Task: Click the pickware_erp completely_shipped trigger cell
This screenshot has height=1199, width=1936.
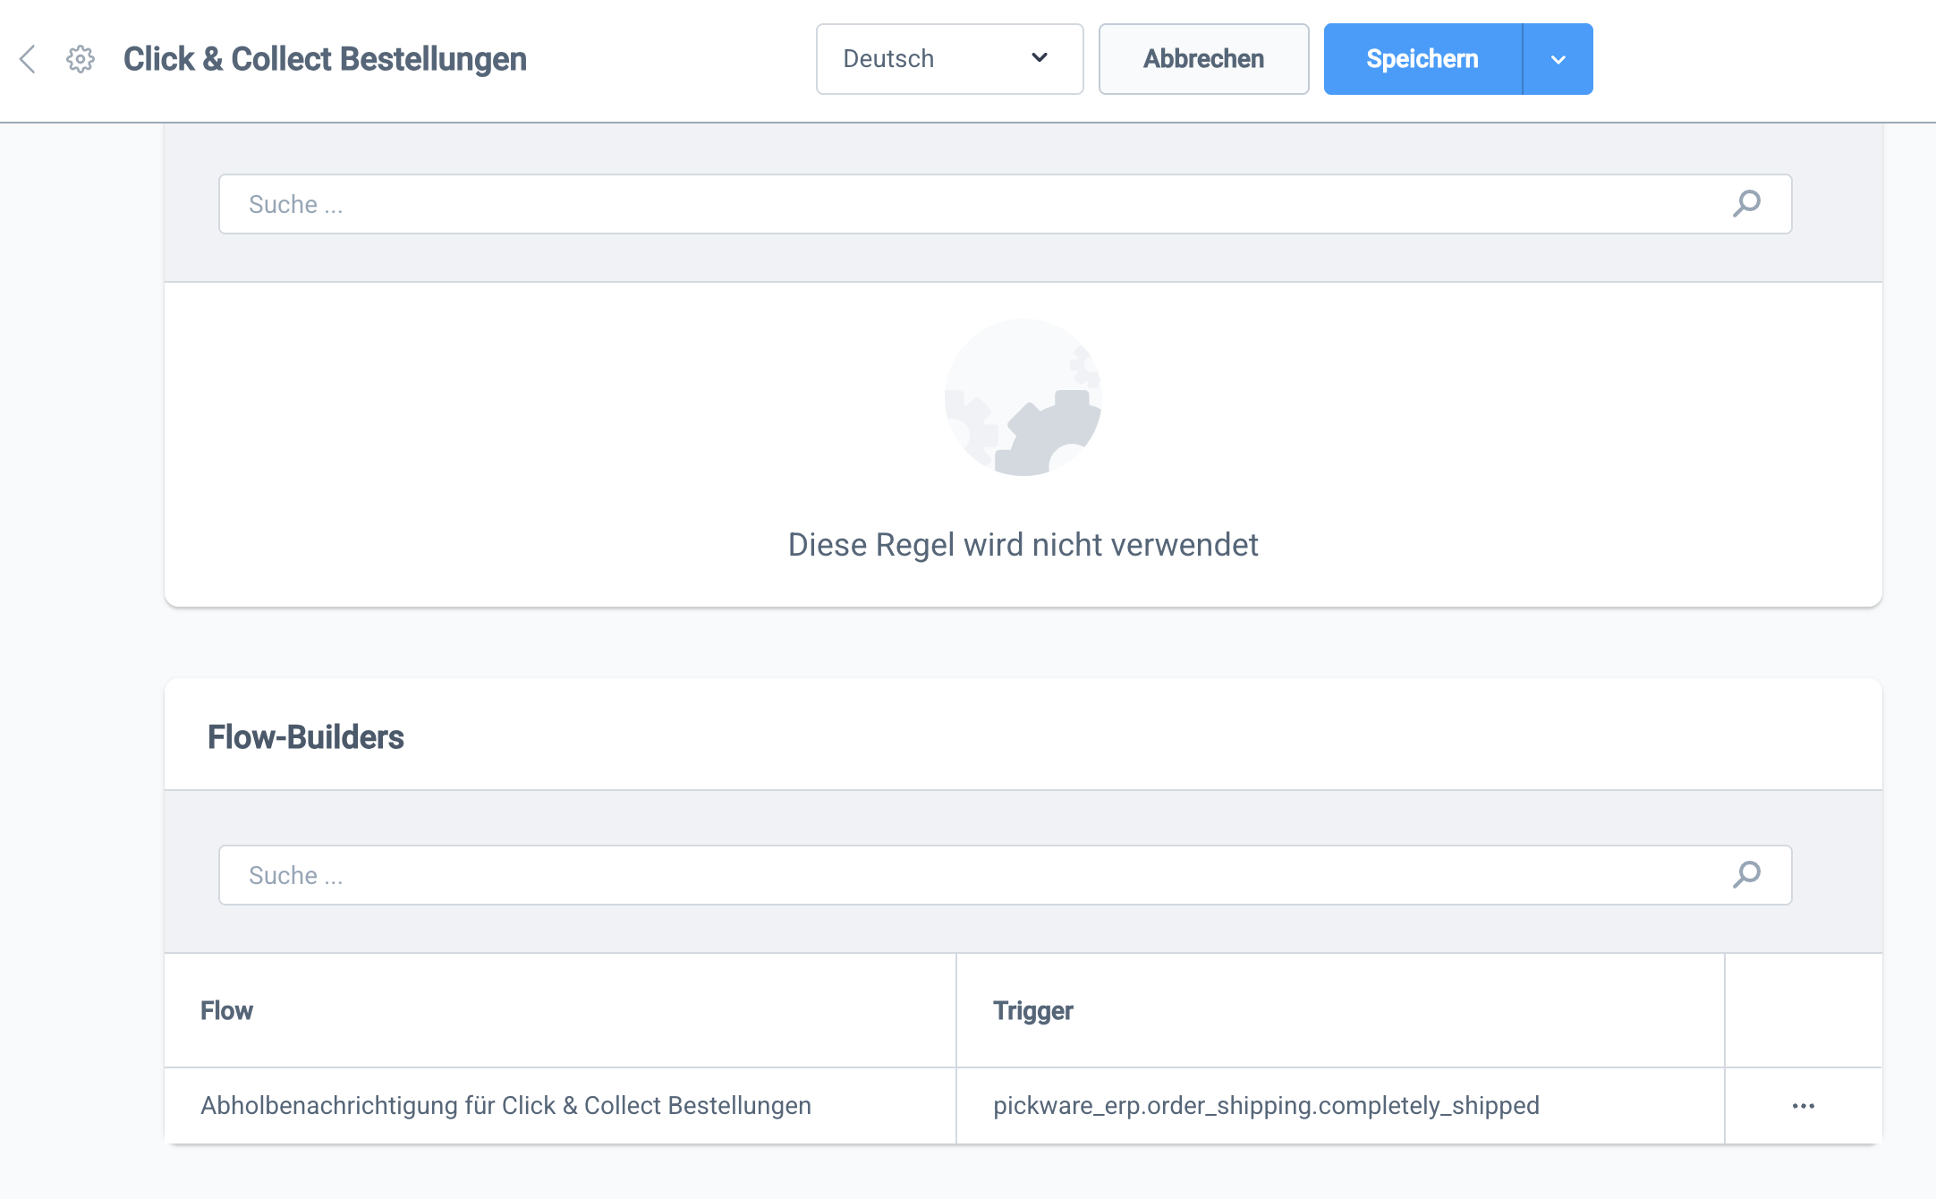Action: 1266,1105
